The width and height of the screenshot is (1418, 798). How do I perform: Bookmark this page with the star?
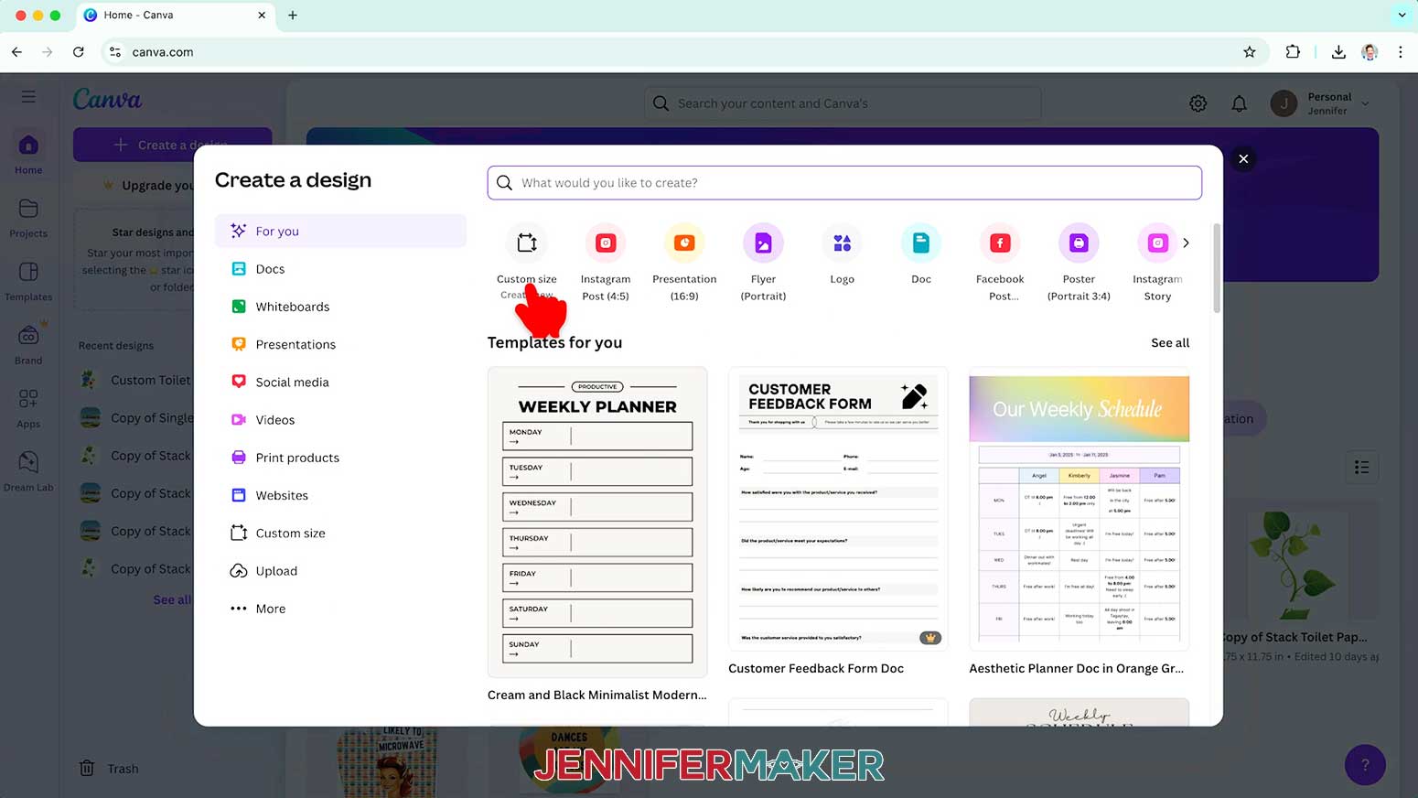[x=1250, y=52]
